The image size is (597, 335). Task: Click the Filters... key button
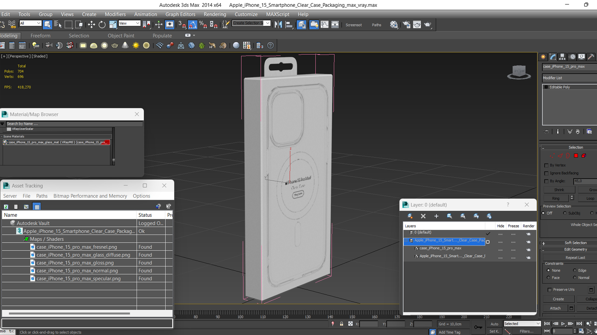[x=527, y=331]
